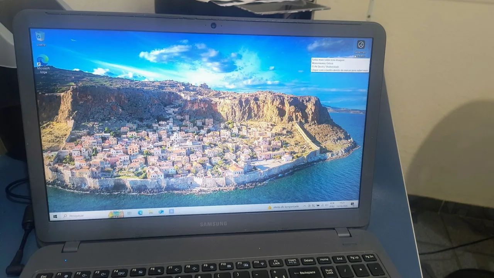Click the POR PTB2 keyboard language indicator
Image resolution: width=494 pixels, height=278 pixels.
pyautogui.click(x=332, y=205)
